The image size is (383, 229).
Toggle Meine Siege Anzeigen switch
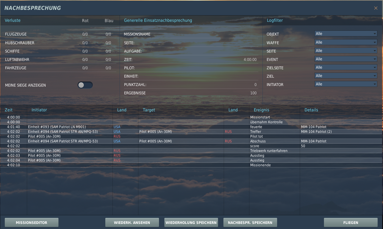click(x=85, y=85)
